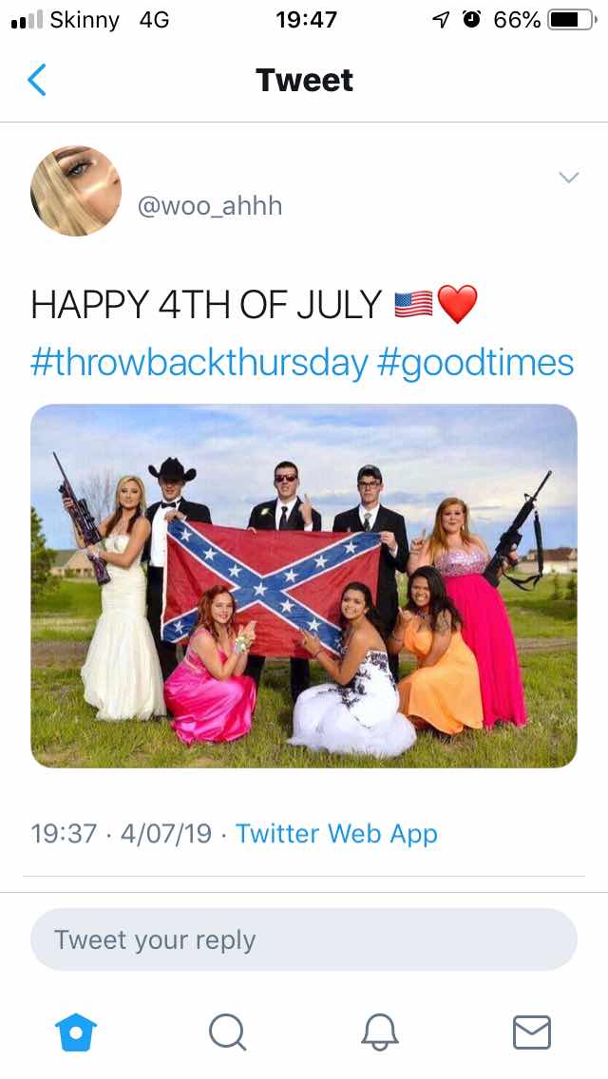Open the Home tab icon
Screen dimensions: 608x1079
76,1032
